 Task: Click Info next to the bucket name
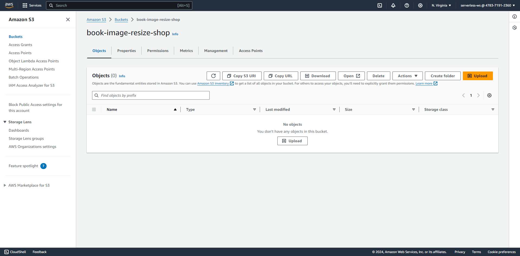175,34
